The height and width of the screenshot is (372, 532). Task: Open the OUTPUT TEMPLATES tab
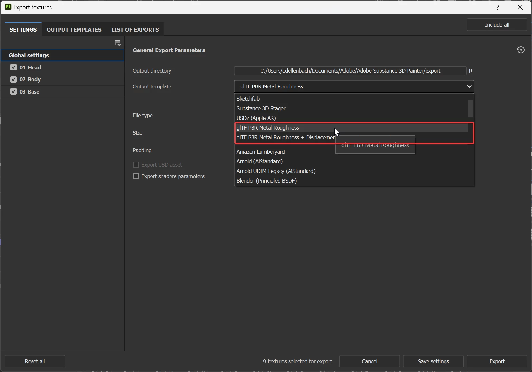click(x=74, y=29)
